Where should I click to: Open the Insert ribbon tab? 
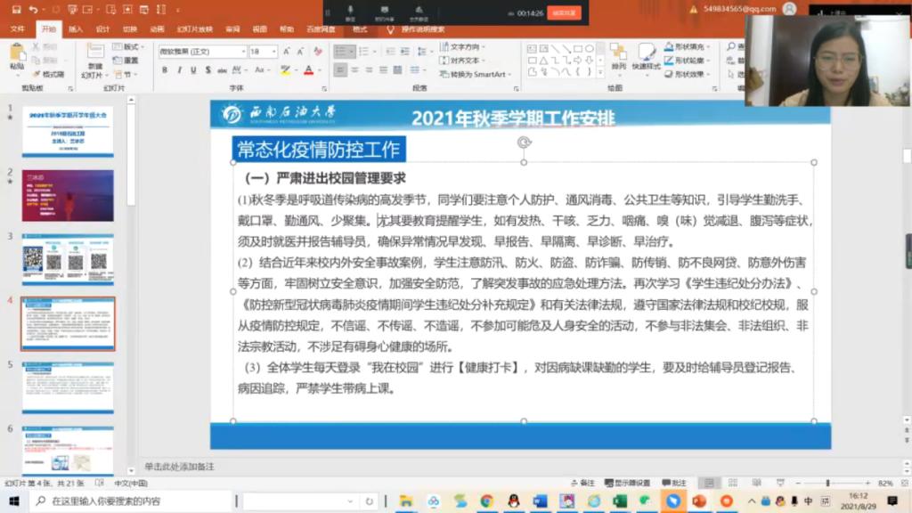pyautogui.click(x=76, y=28)
